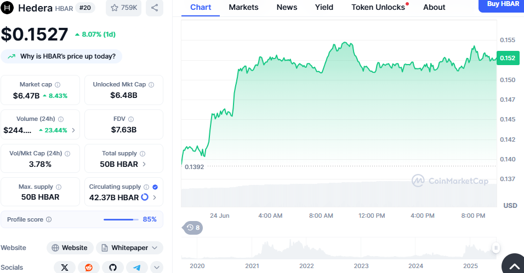Click 2021 in the range timeline
The width and height of the screenshot is (524, 273).
coord(252,266)
